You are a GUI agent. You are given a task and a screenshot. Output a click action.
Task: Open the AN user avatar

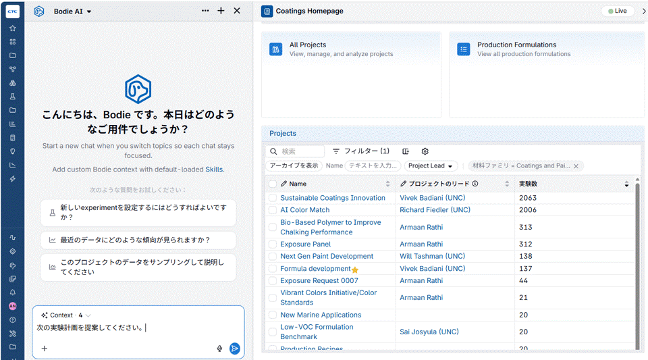(12, 306)
